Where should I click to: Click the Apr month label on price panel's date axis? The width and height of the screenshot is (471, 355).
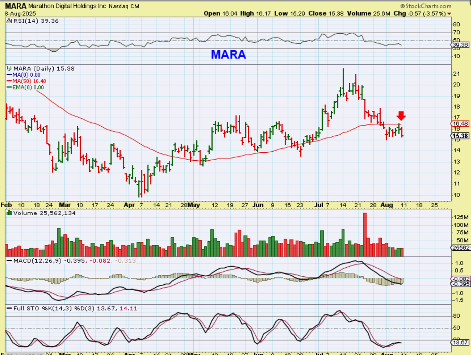point(130,205)
